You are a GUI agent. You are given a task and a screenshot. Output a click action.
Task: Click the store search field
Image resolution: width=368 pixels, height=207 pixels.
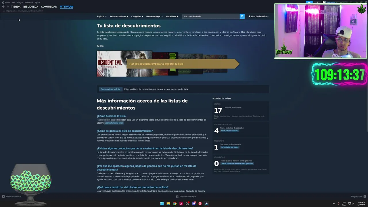(211, 16)
